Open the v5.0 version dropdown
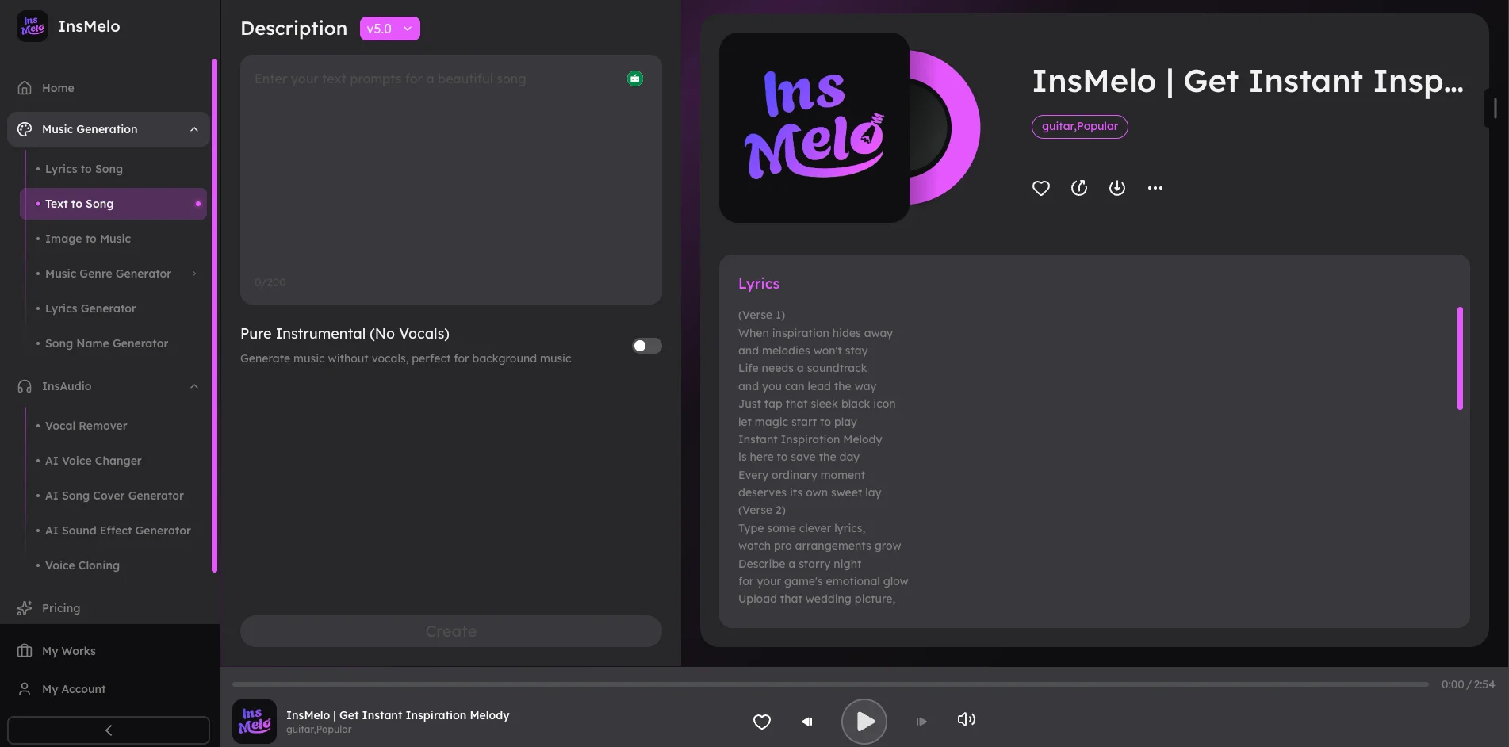The width and height of the screenshot is (1509, 747). [x=389, y=29]
